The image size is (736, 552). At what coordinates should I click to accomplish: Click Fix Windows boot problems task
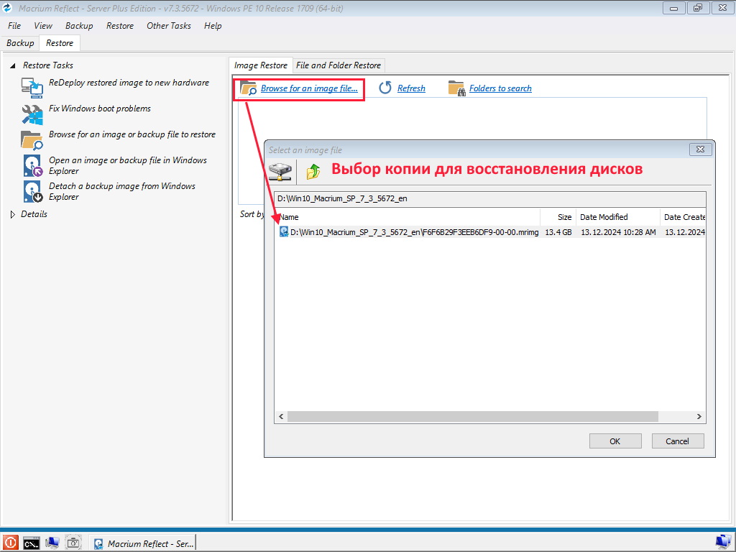[99, 109]
